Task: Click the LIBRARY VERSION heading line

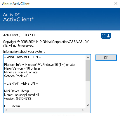Action: pos(21,84)
